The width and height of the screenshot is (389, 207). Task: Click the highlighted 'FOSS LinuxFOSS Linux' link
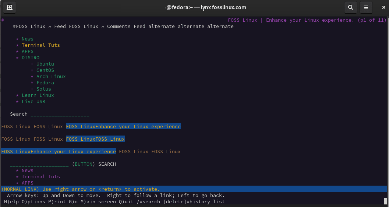pyautogui.click(x=95, y=139)
